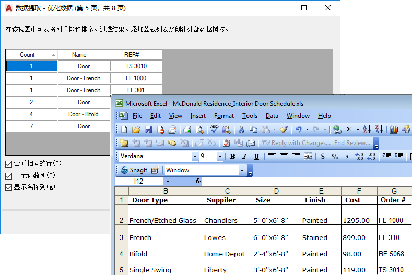Open the Name Box dropdown arrow beside I12
The image size is (412, 275).
[168, 181]
